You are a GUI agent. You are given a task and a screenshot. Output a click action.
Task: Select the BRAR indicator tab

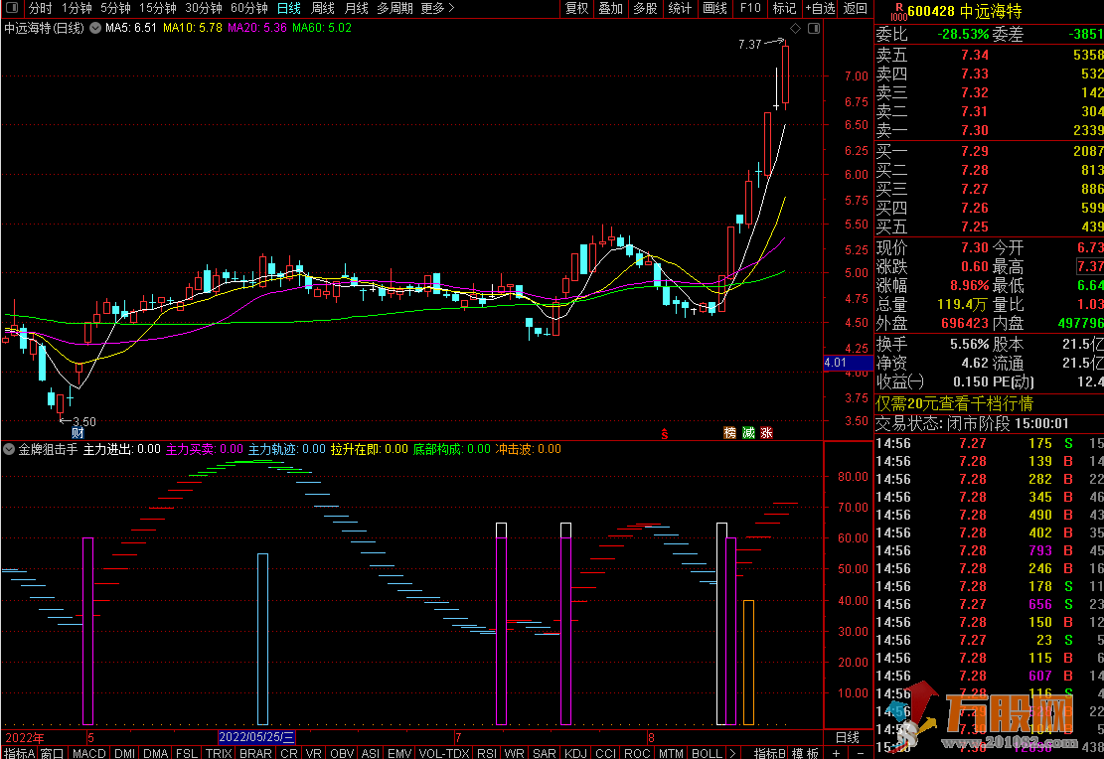click(x=255, y=753)
